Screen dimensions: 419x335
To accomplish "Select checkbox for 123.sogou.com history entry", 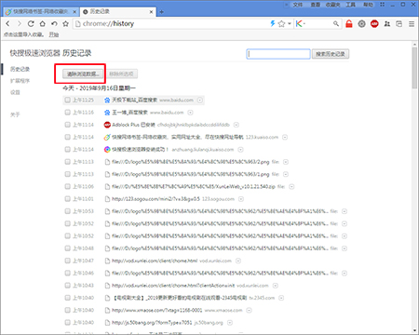I will (67, 199).
